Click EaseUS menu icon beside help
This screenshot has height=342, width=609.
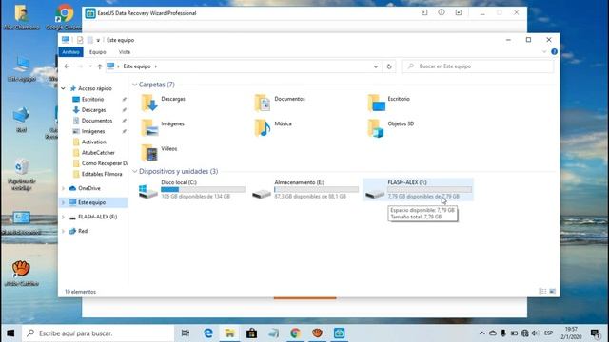click(x=459, y=12)
